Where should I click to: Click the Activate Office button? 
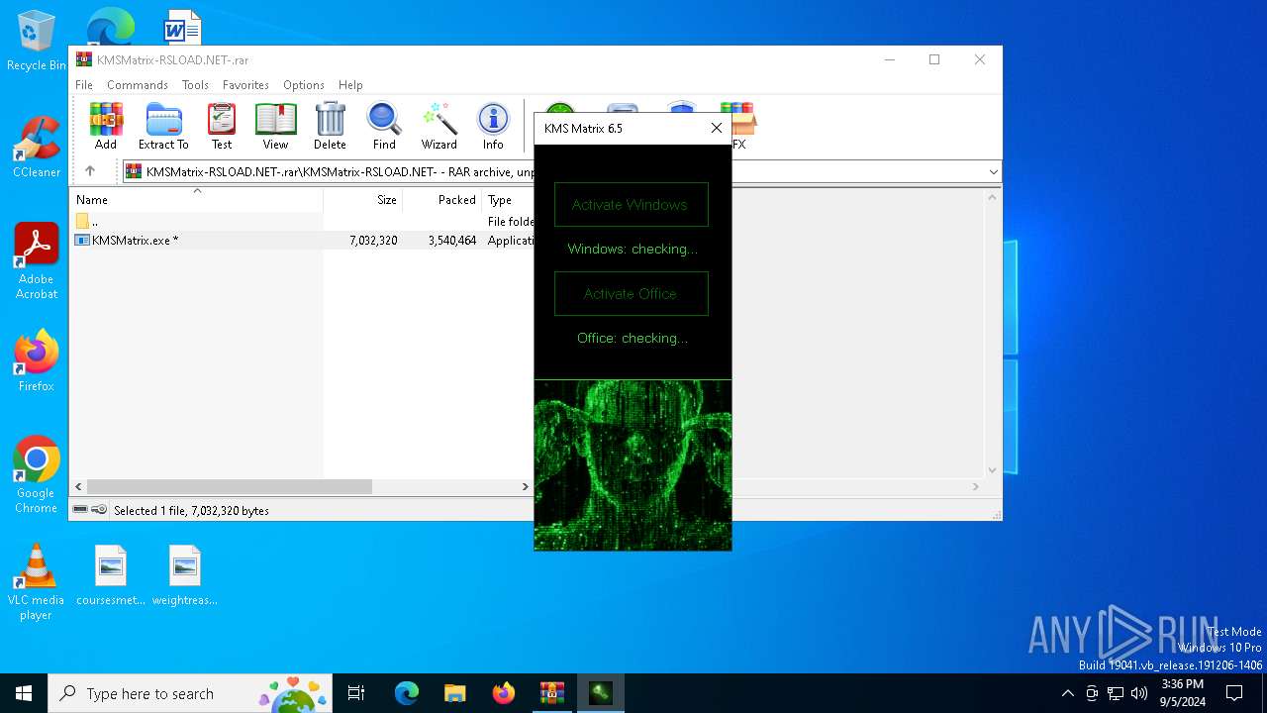[632, 294]
